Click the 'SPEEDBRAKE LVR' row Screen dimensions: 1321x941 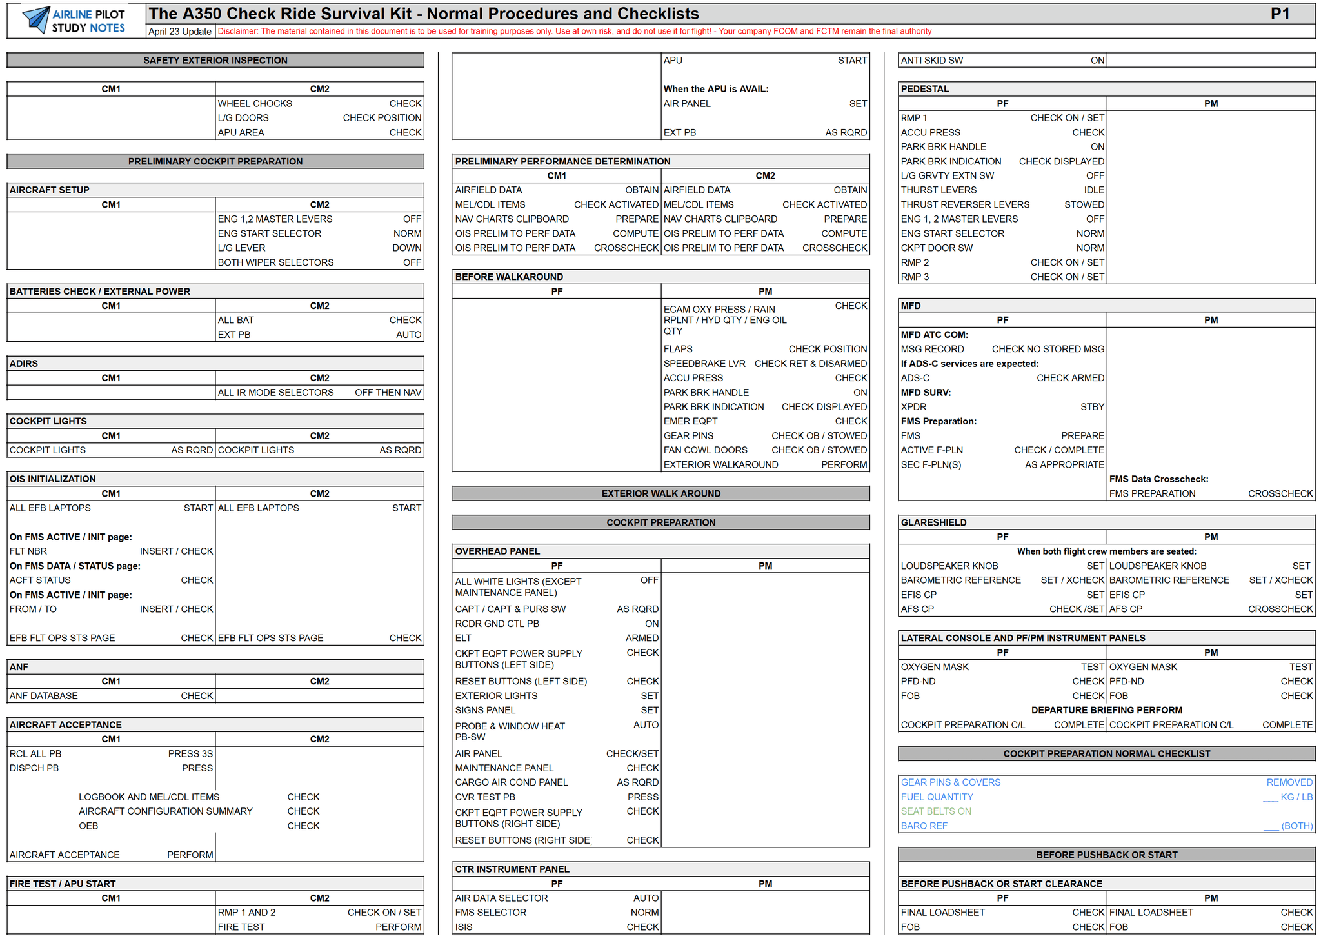(766, 364)
